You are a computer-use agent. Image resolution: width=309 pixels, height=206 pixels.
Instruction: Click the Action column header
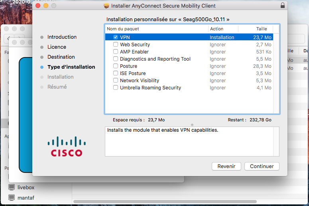pyautogui.click(x=222, y=29)
